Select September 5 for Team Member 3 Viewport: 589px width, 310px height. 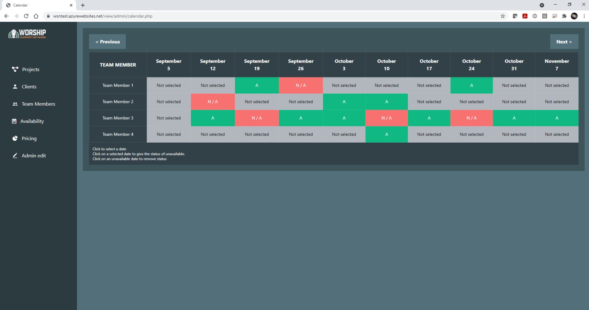[169, 118]
